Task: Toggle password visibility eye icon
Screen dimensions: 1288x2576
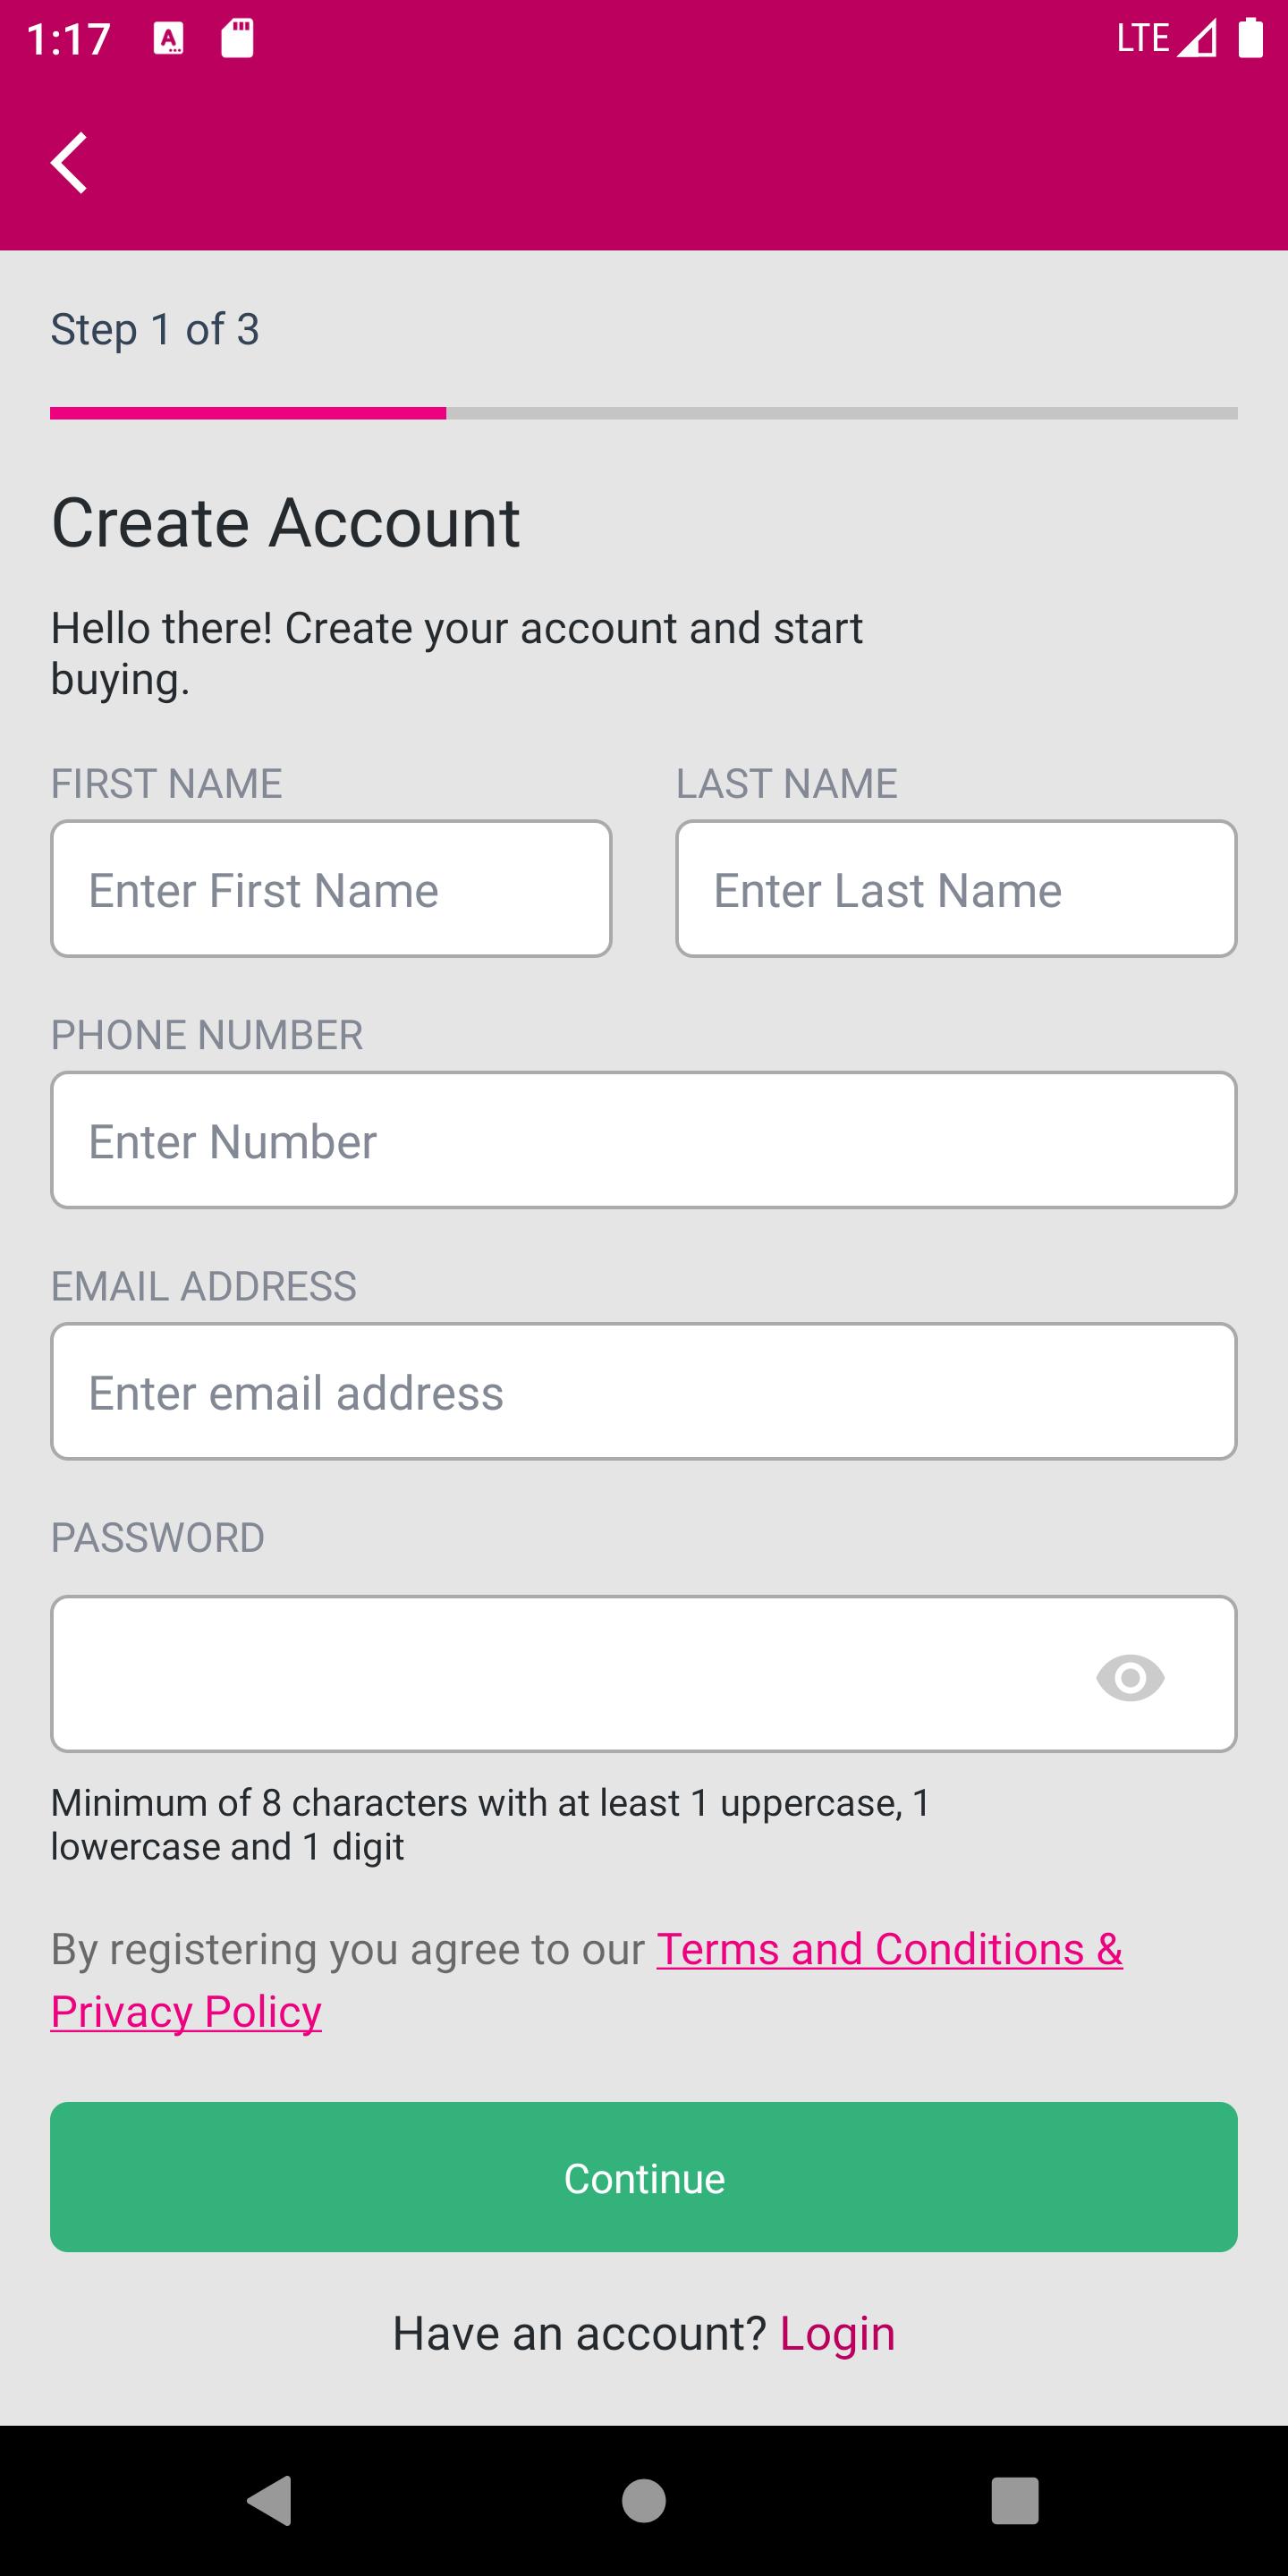Action: click(1130, 1677)
